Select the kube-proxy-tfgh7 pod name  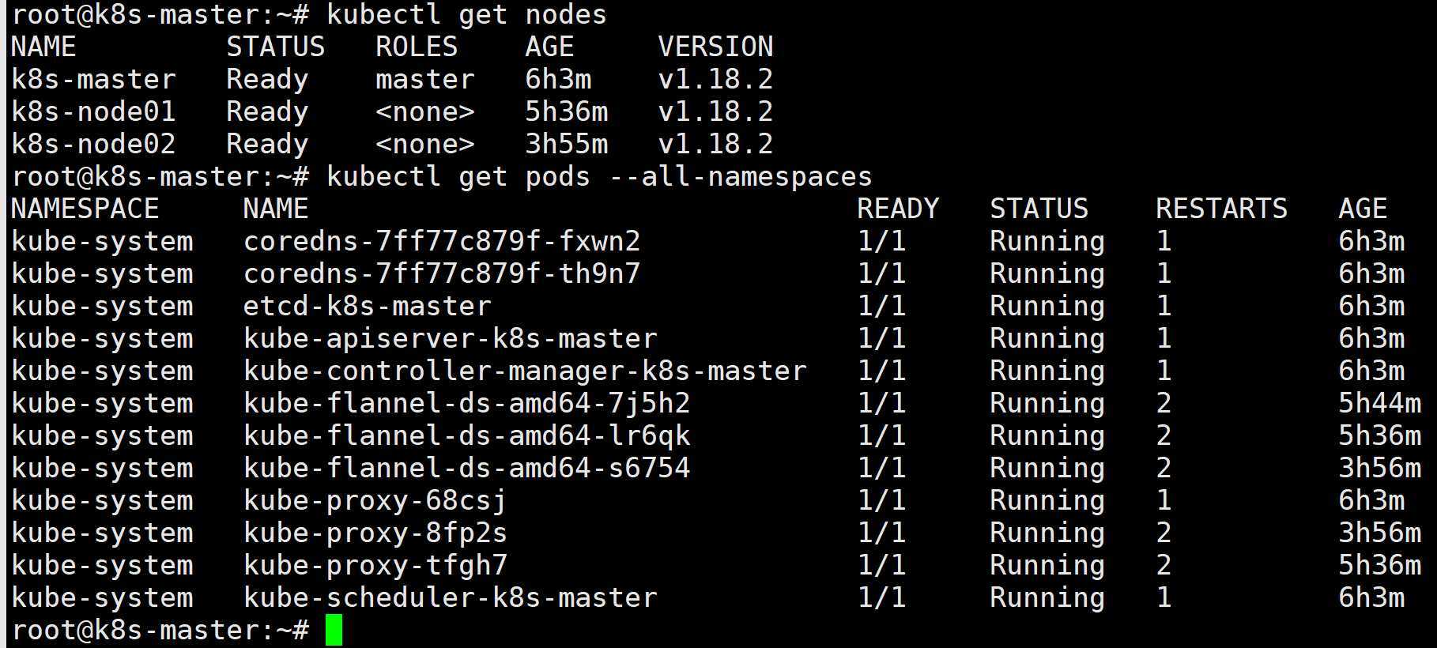(x=375, y=565)
